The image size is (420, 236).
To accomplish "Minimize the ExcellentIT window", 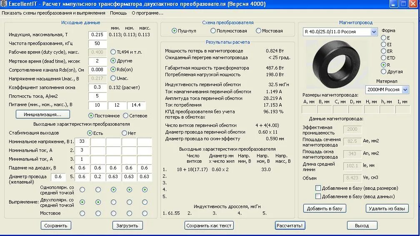I will (393, 4).
